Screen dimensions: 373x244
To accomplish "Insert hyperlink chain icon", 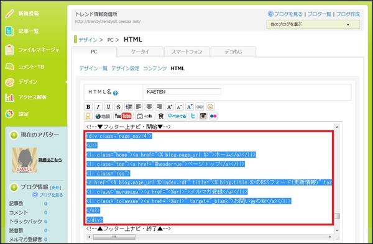I will point(200,107).
